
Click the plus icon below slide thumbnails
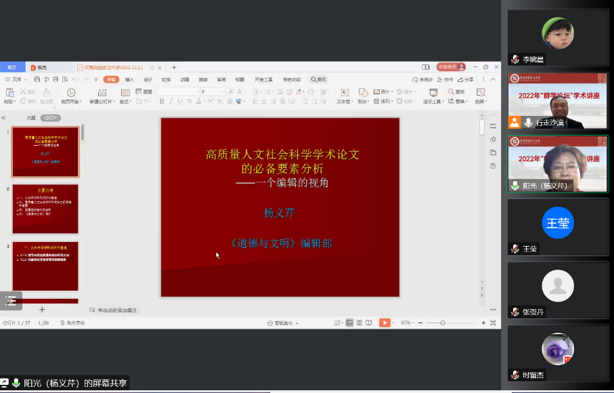[42, 309]
